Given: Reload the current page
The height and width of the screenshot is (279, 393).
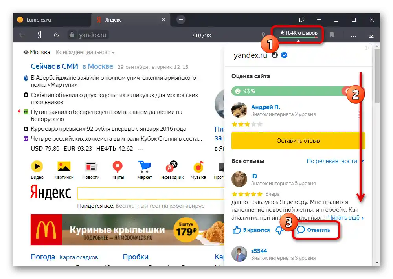Looking at the screenshot, I should pyautogui.click(x=56, y=35).
